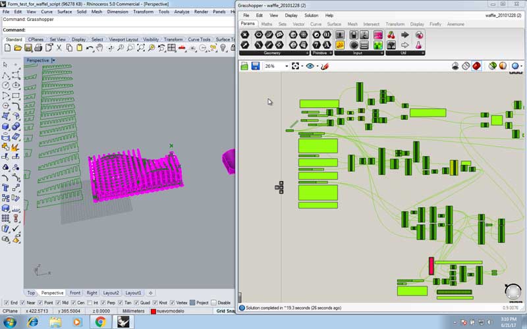This screenshot has height=329, width=527.
Task: Open the Perspective viewport title dropdown arrow
Action: tap(53, 61)
